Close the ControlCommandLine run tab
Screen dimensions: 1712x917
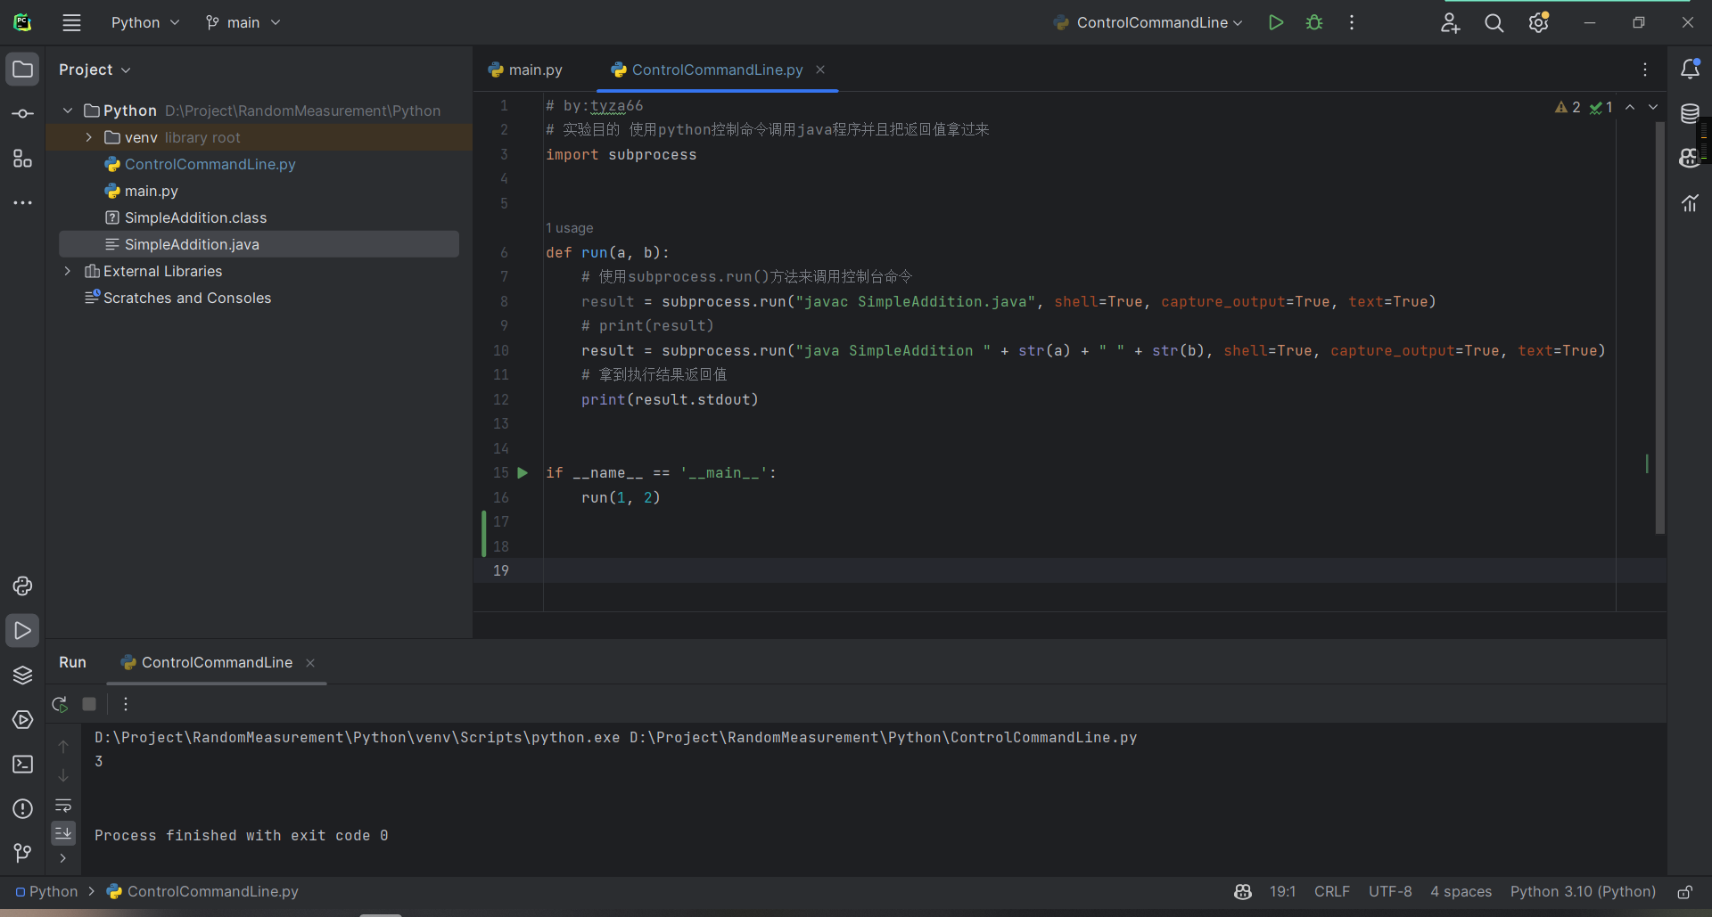[x=310, y=663]
